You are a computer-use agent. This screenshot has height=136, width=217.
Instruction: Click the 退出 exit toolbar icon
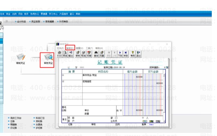coord(138,54)
